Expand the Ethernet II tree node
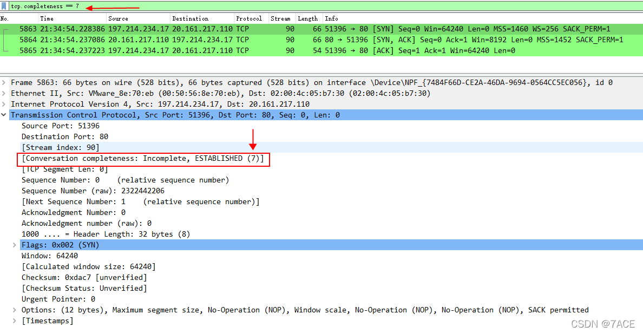 click(4, 93)
